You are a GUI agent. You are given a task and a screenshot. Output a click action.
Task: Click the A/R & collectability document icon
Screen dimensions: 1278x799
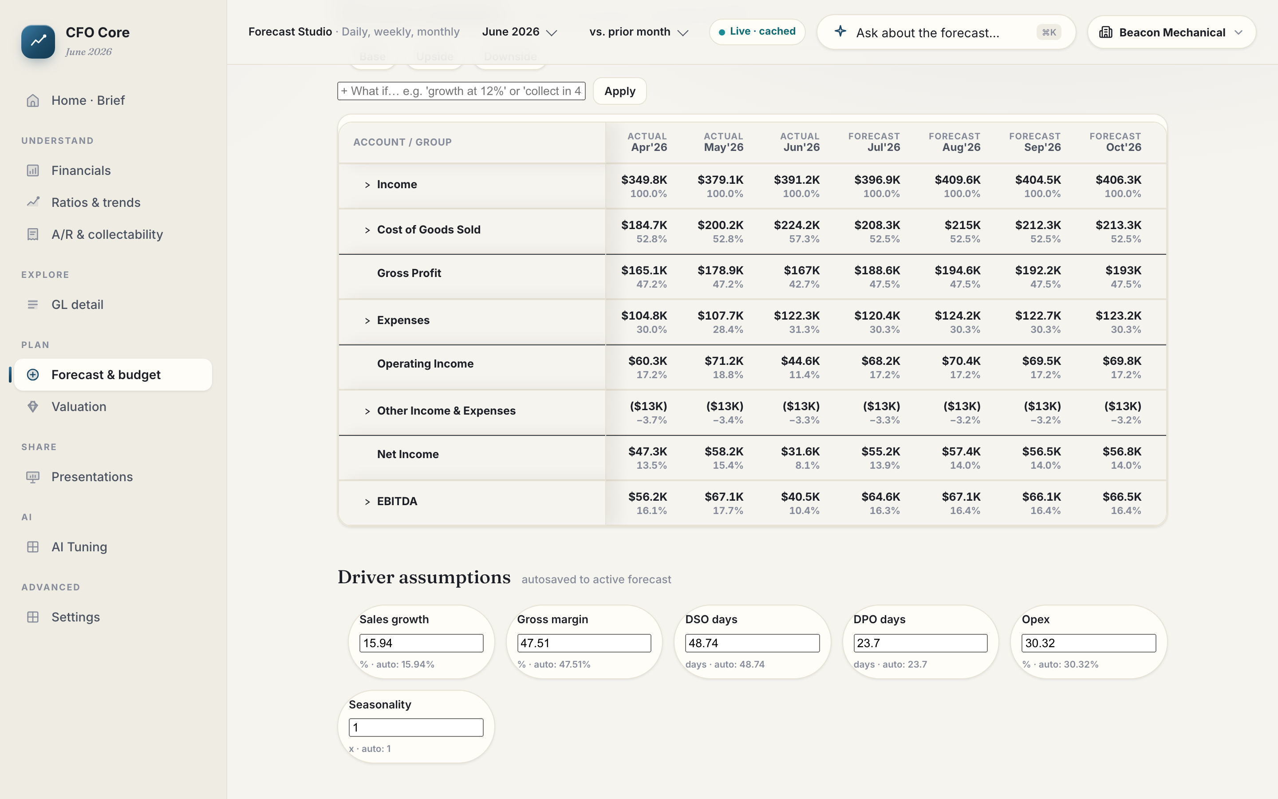click(x=33, y=234)
